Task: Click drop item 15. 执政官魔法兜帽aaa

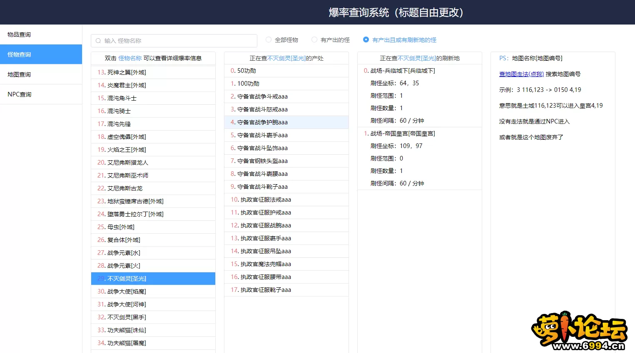Action: point(286,264)
